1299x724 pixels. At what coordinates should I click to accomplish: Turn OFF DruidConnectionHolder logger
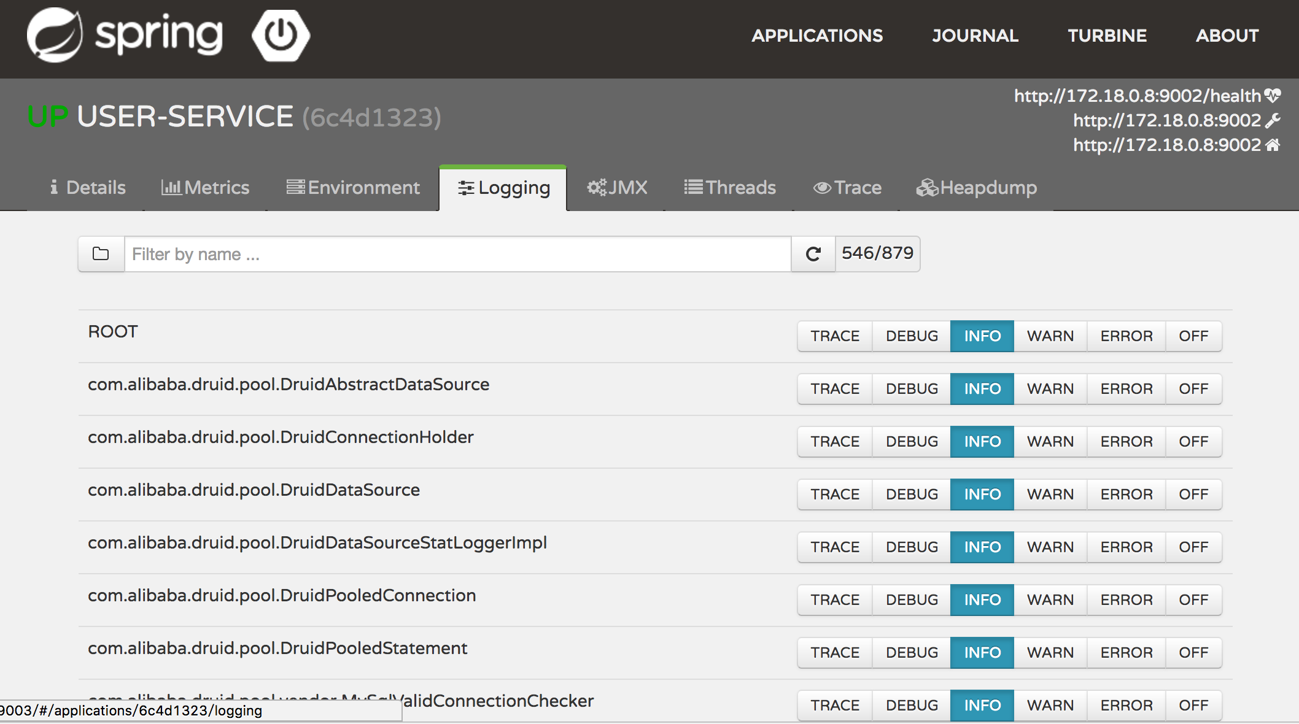[1193, 441]
